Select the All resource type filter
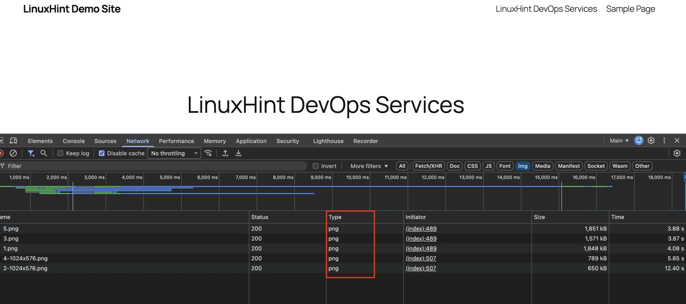 click(402, 166)
